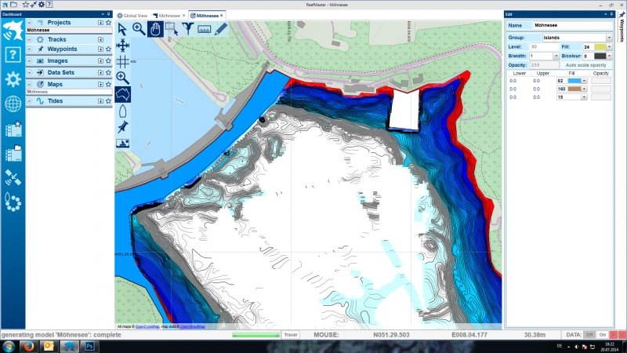
Task: Turn DATA switch to On
Action: click(602, 334)
